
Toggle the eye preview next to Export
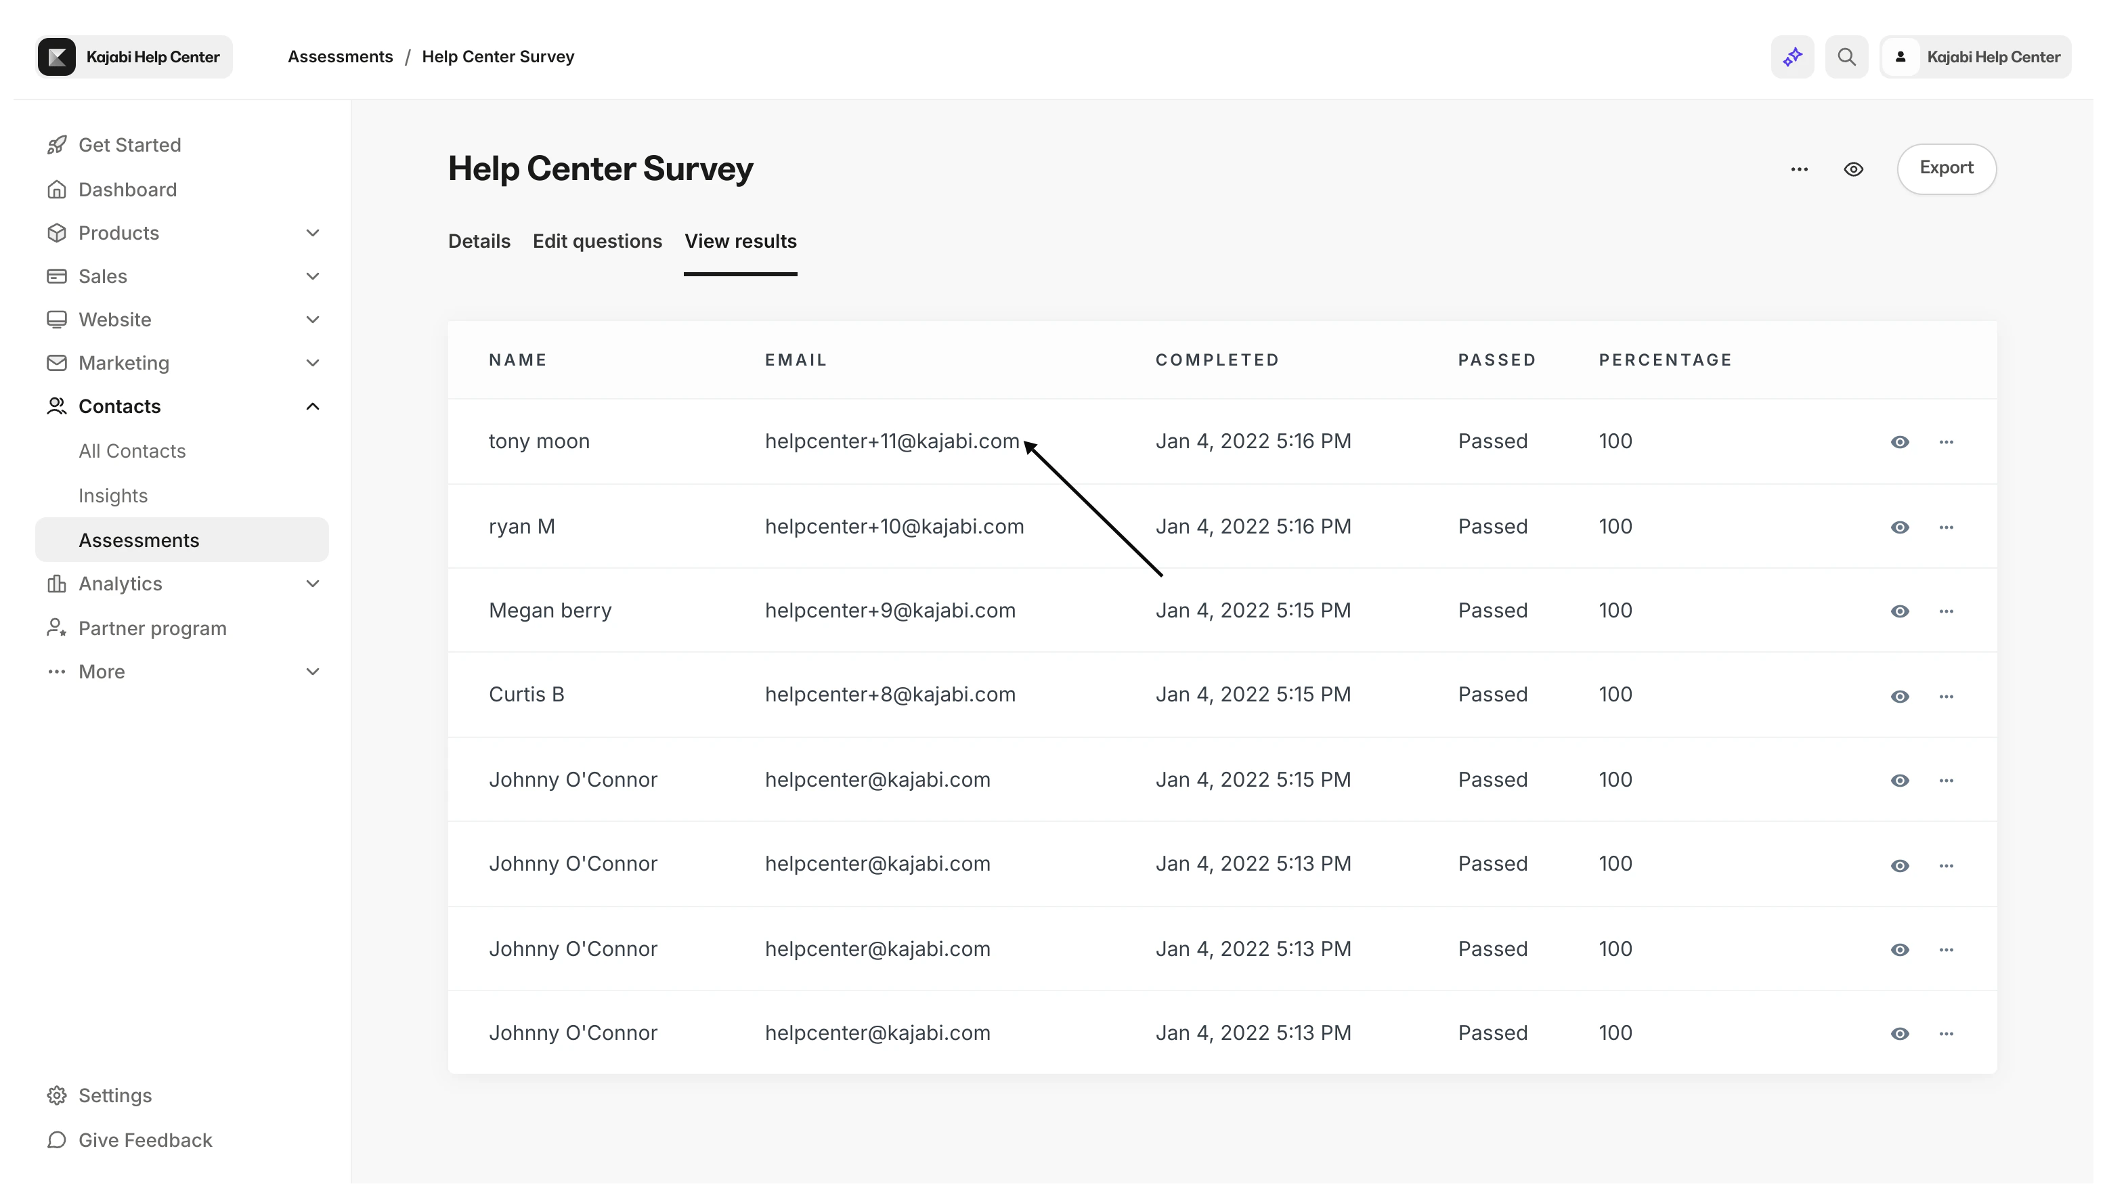pyautogui.click(x=1853, y=169)
